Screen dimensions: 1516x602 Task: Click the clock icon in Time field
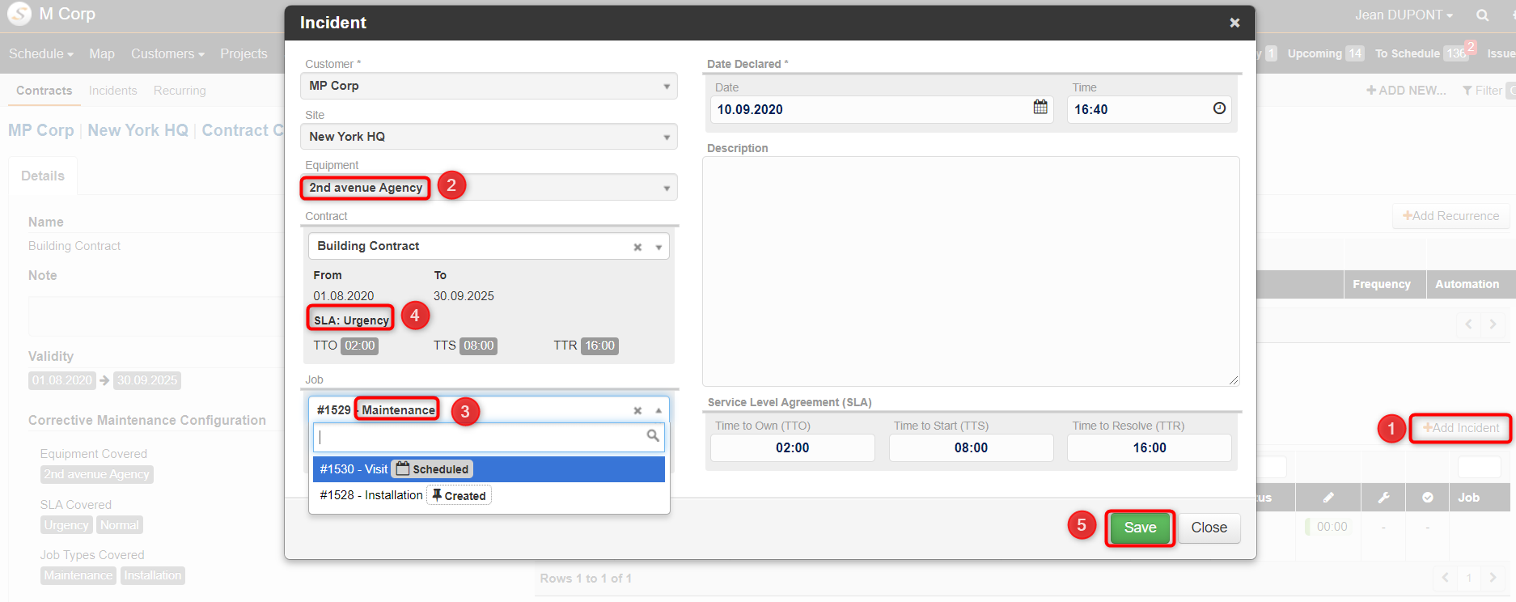(1219, 108)
